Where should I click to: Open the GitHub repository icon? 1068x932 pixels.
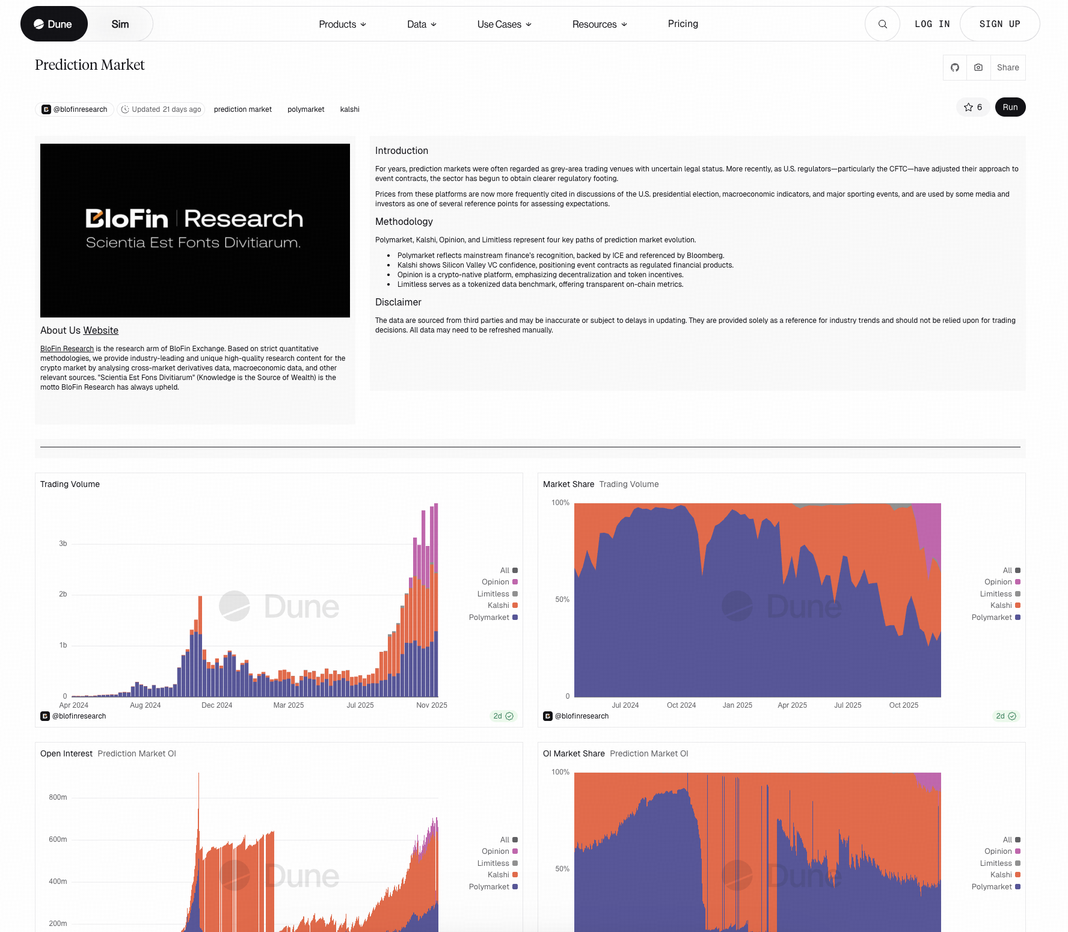point(954,67)
